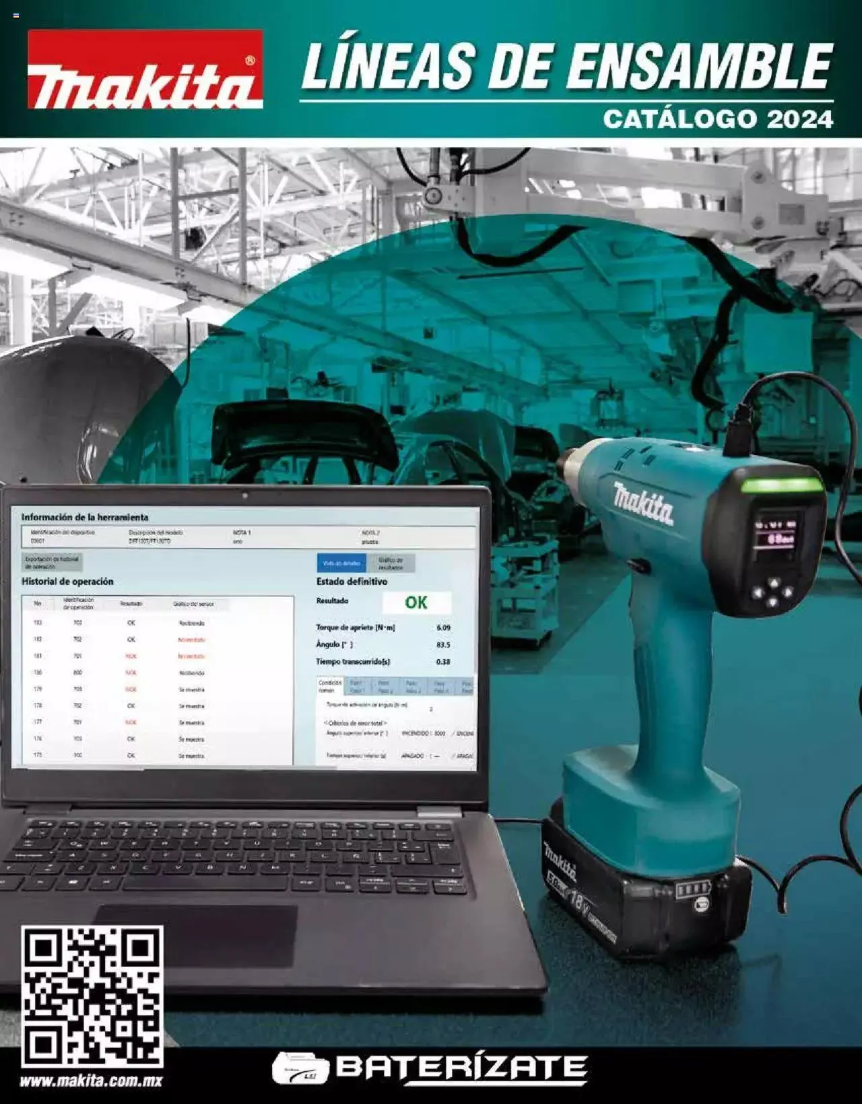Select the 'Condición común' tab
The height and width of the screenshot is (1104, 862).
pos(330,686)
